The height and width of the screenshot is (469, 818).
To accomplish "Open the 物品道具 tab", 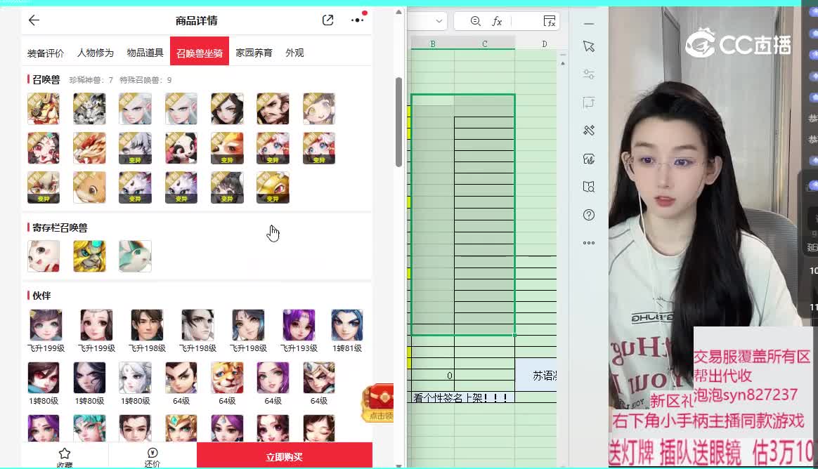I will pyautogui.click(x=145, y=53).
